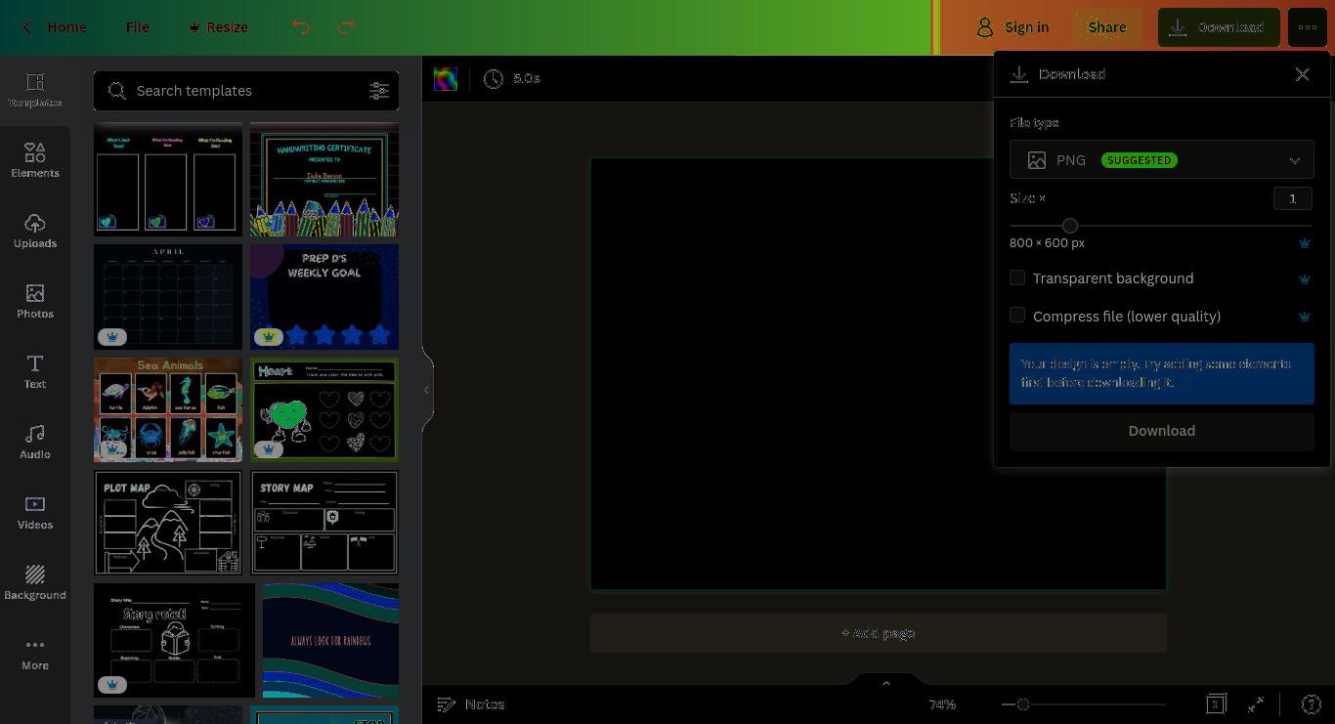
Task: Click the zoom level slider handle
Action: pos(1023,704)
